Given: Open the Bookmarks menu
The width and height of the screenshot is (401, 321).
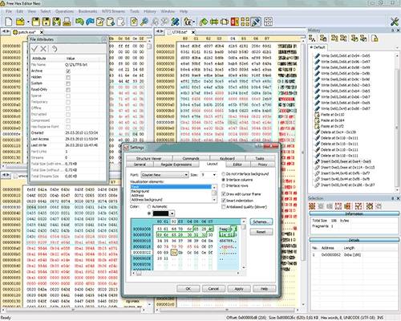Looking at the screenshot, I should pyautogui.click(x=87, y=11).
